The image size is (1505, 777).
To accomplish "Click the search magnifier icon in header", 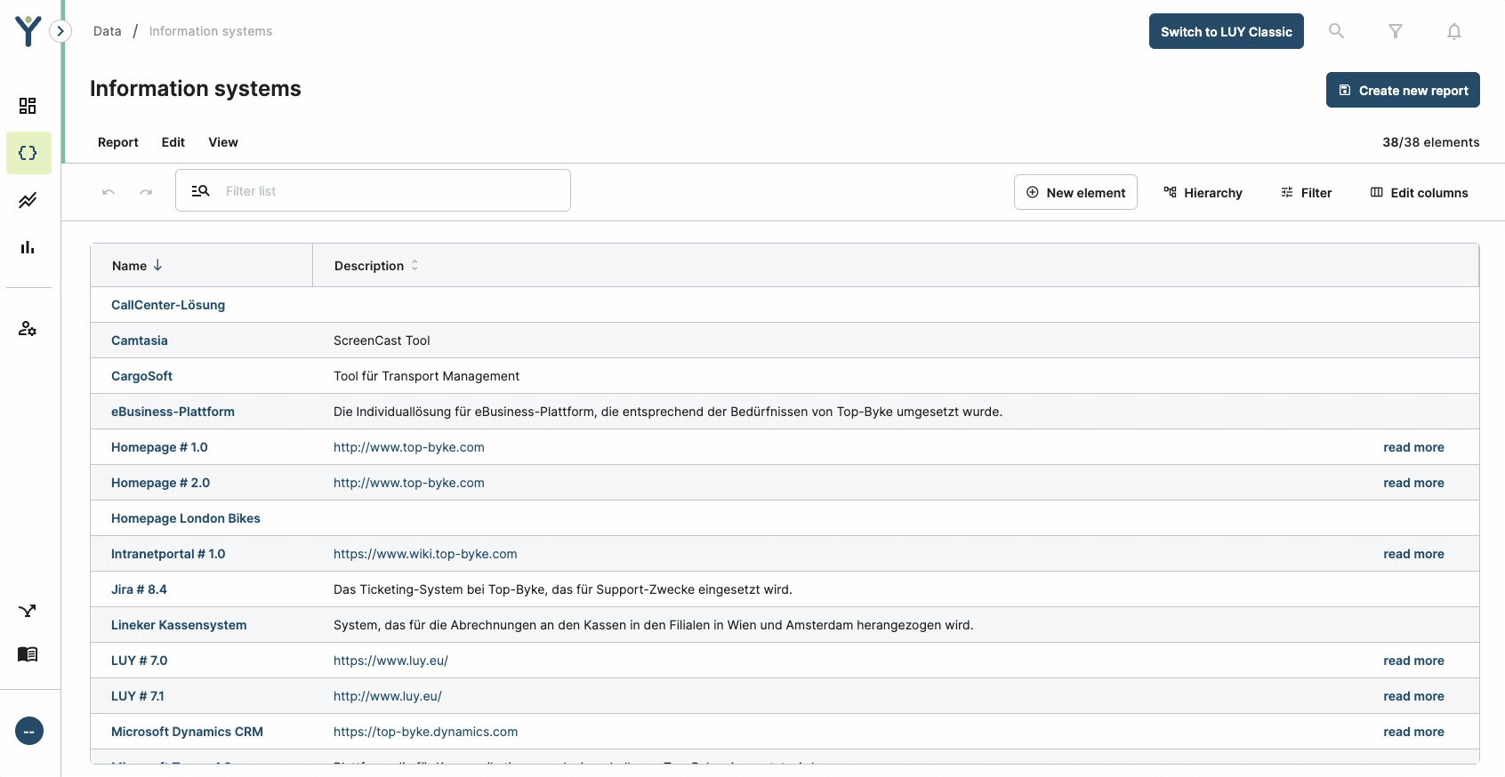I will click(x=1336, y=31).
